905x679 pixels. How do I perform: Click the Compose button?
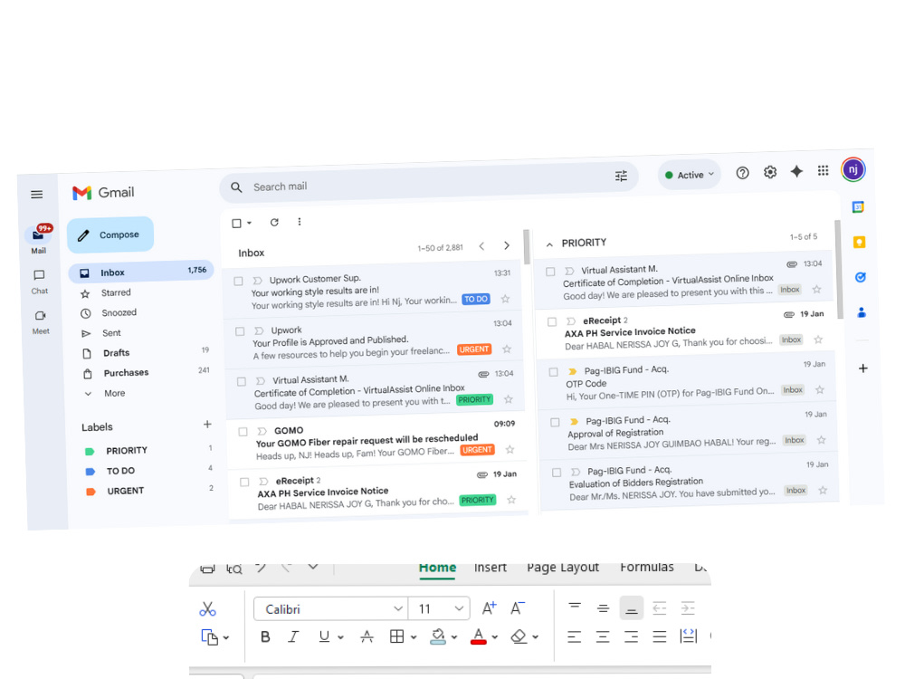[110, 235]
